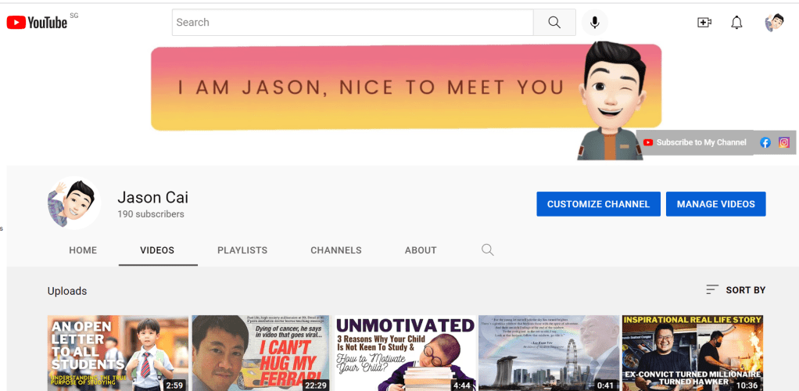799x391 pixels.
Task: Open account menu via profile avatar
Action: point(774,23)
